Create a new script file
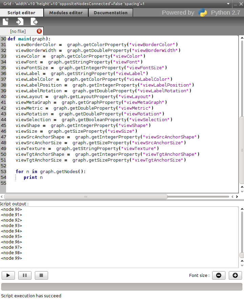This screenshot has height=299, width=244. [6, 22]
